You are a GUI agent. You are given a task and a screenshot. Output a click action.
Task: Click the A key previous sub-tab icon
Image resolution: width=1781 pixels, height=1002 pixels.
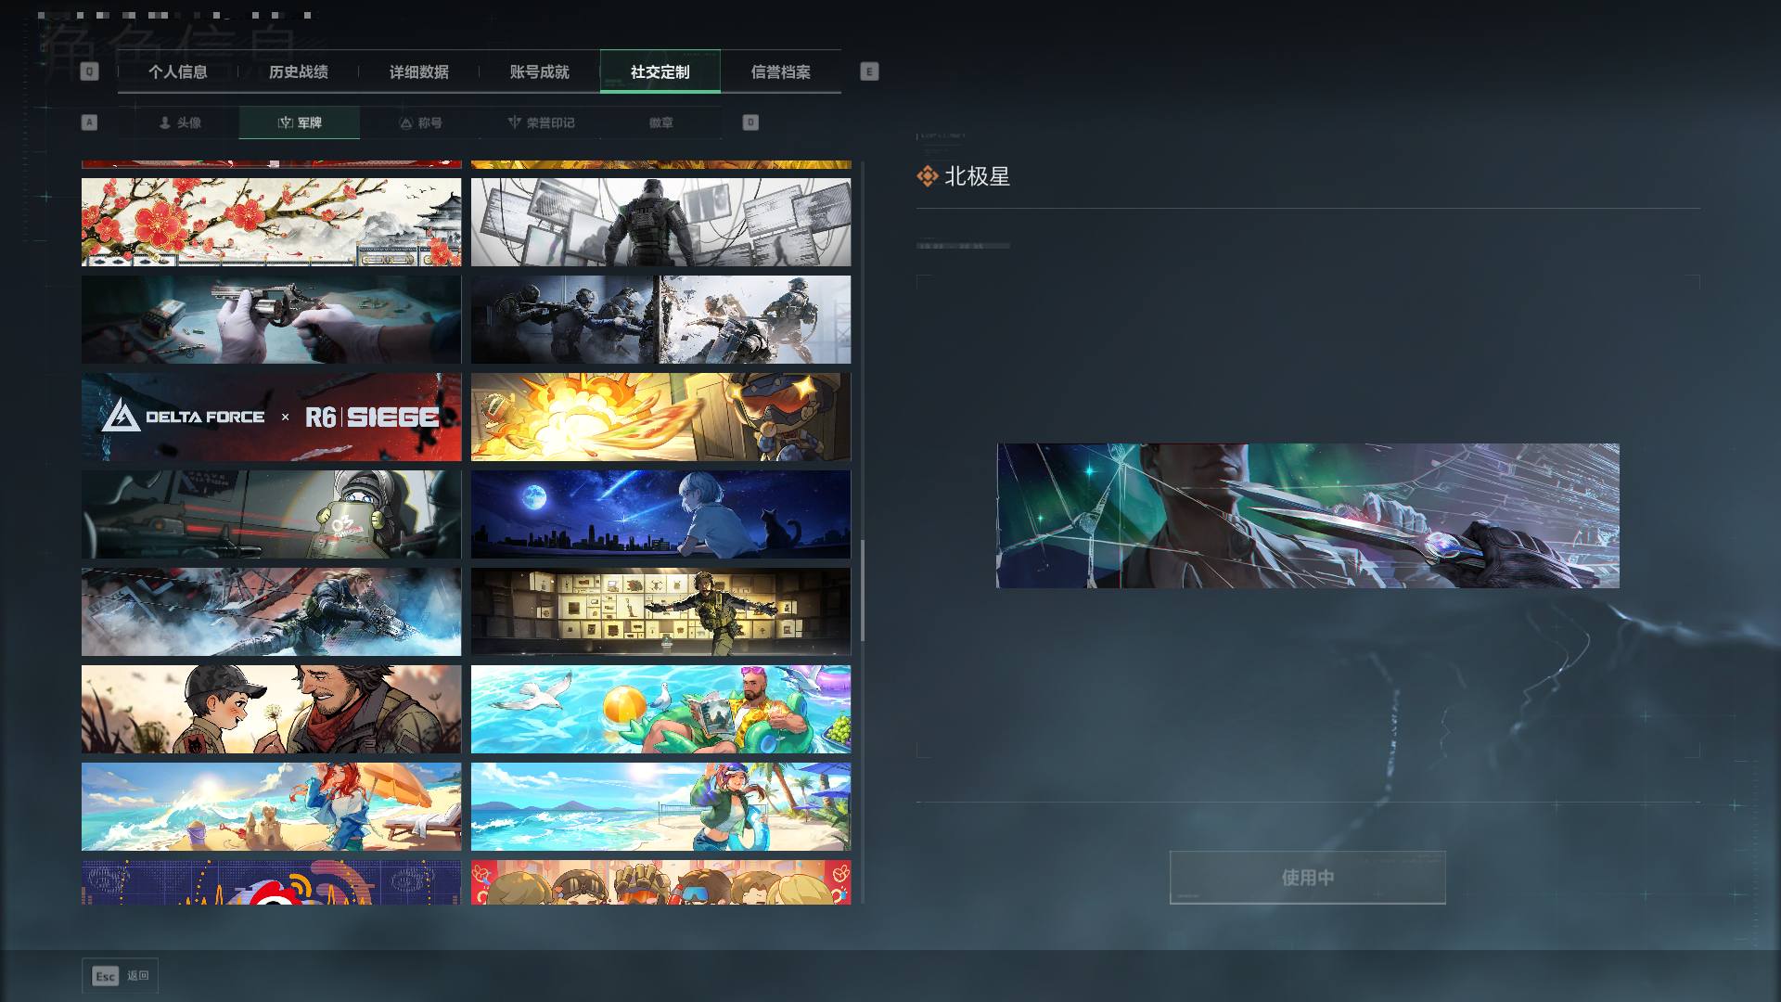89,122
